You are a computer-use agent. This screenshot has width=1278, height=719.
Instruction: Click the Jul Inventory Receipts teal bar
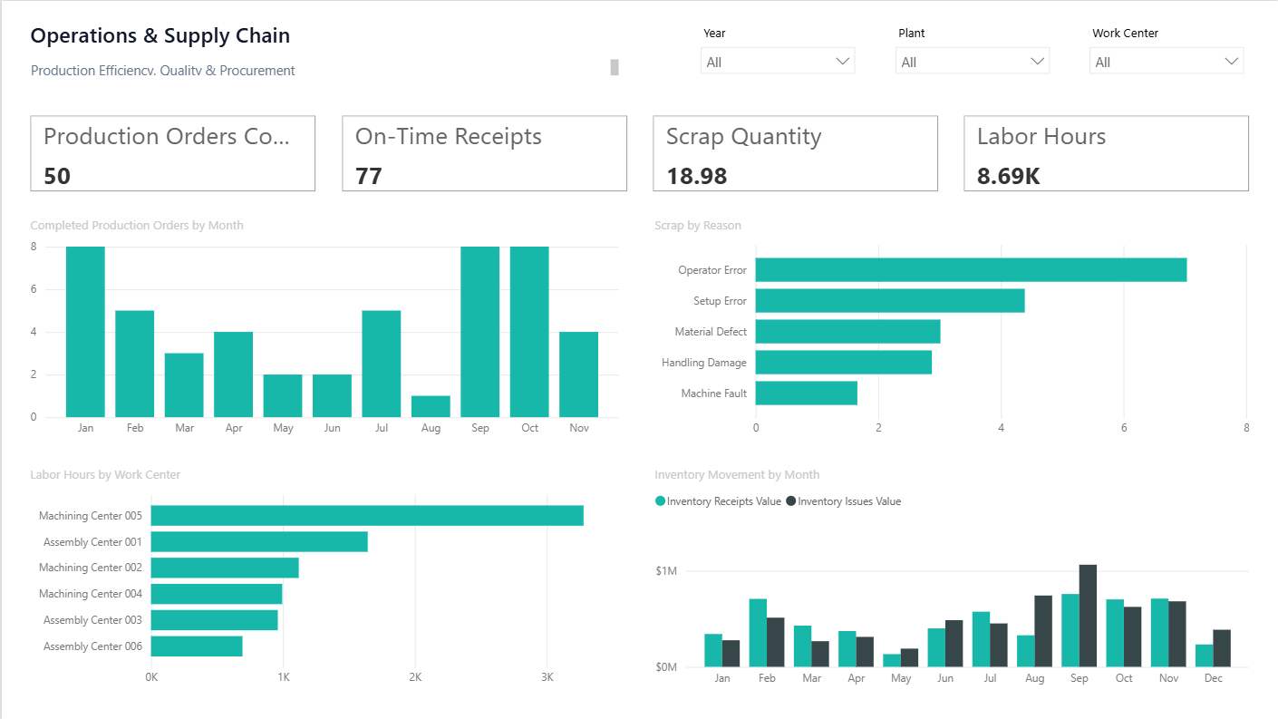tap(981, 639)
